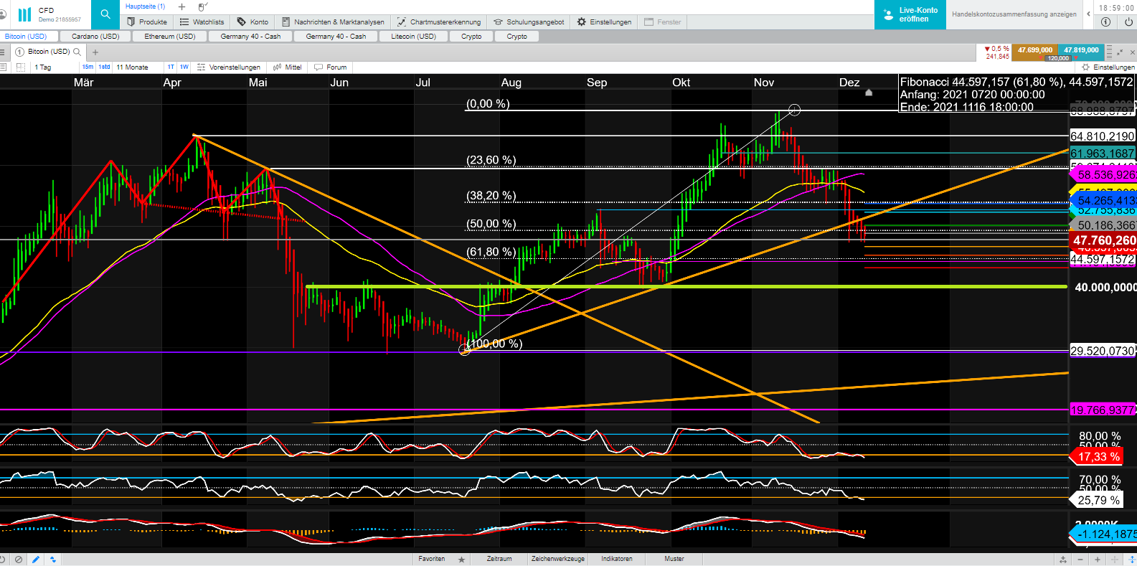
Task: Toggle the 1std timeframe button
Action: coord(105,67)
